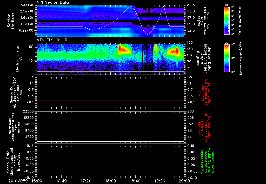266x184 pixels.
Task: Click the red line in scanner position panel
Action: pyautogui.click(x=110, y=132)
